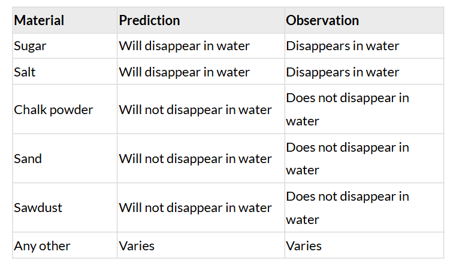This screenshot has width=450, height=264.
Task: Click the Material column header
Action: click(x=40, y=20)
